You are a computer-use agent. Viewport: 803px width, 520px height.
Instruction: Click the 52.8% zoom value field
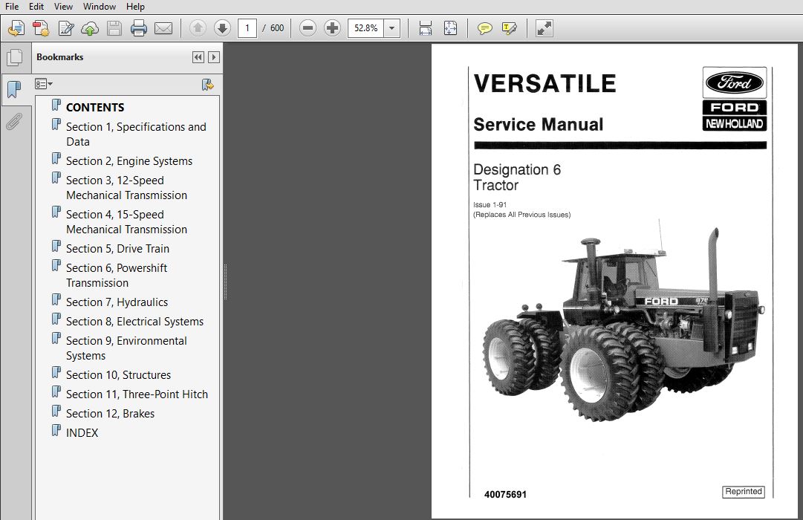tap(366, 28)
